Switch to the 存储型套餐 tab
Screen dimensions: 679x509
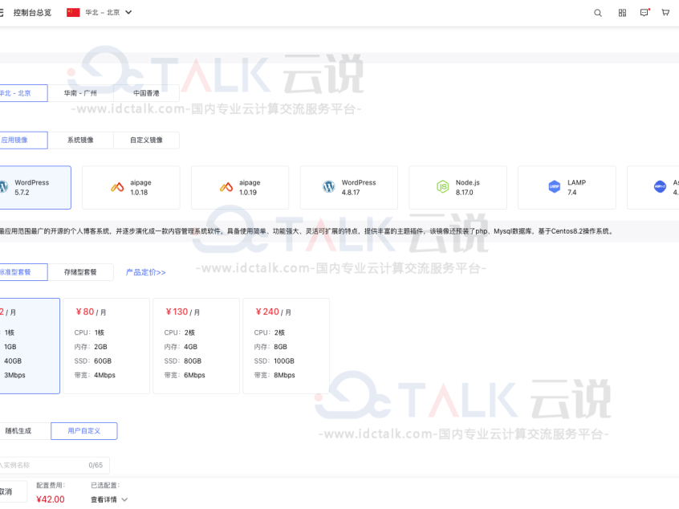[80, 272]
